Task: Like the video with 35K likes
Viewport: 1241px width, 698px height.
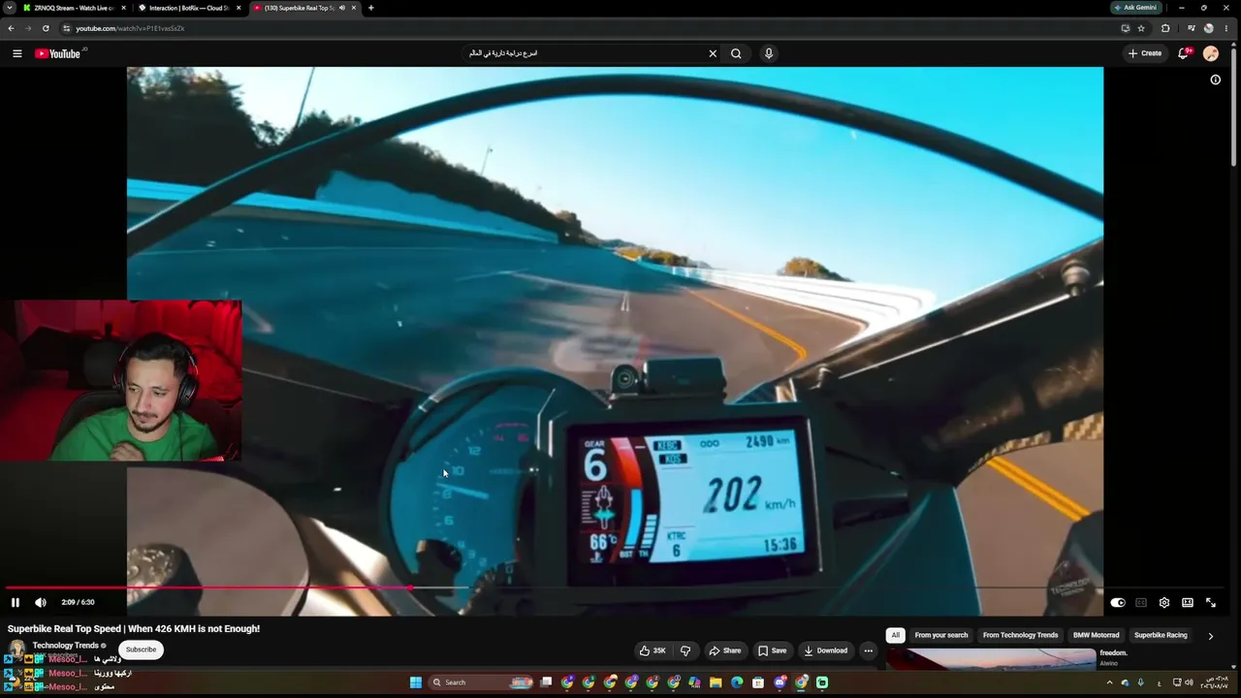Action: [x=653, y=650]
